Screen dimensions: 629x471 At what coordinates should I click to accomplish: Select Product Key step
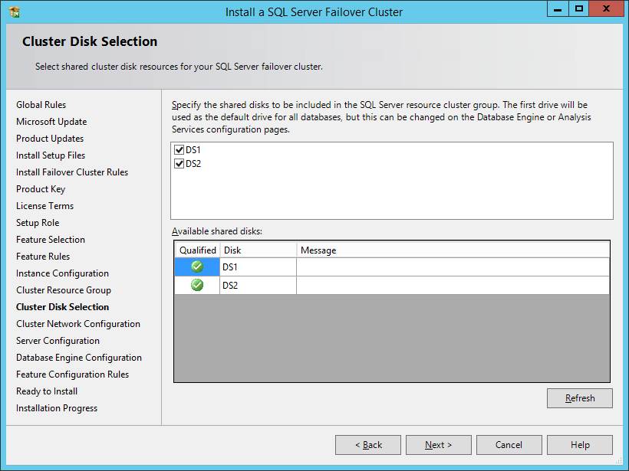41,188
